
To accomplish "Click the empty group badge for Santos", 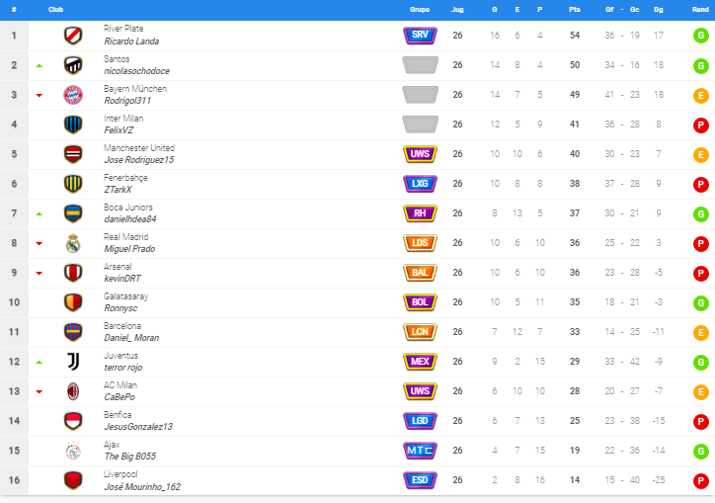I will pyautogui.click(x=420, y=65).
